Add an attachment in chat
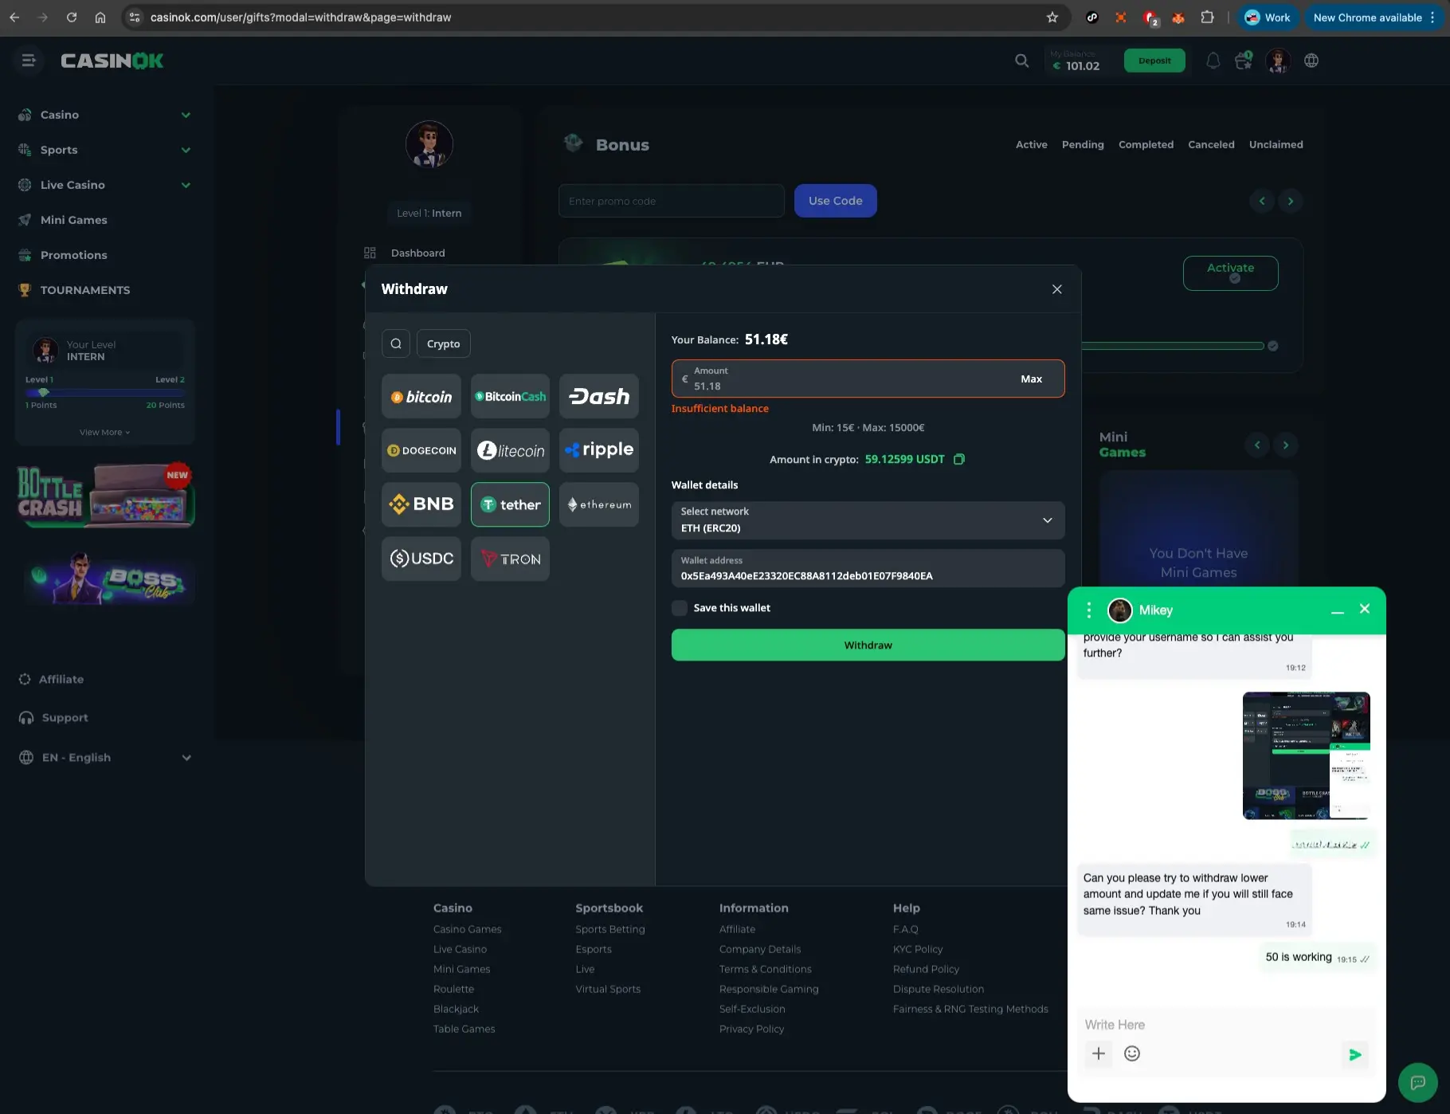The width and height of the screenshot is (1450, 1114). [1099, 1053]
